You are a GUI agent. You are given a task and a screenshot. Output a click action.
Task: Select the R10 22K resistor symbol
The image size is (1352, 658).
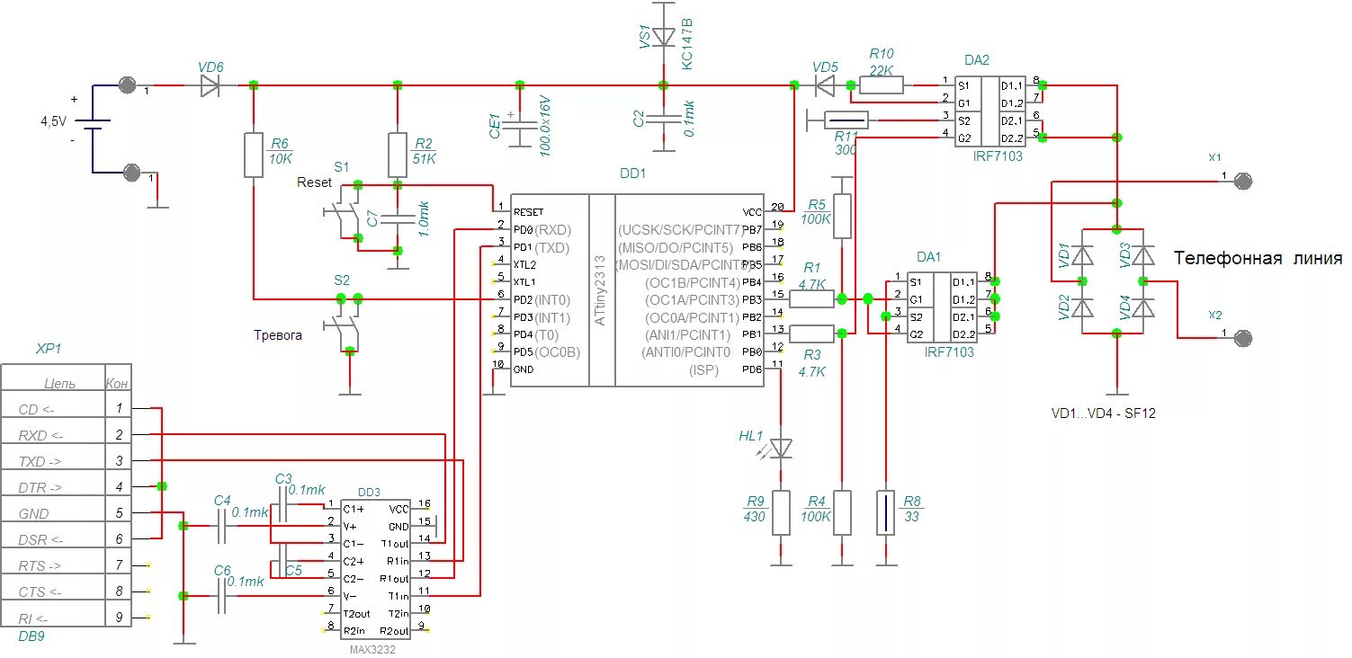[882, 85]
